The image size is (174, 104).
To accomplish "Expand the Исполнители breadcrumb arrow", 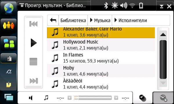I will [x=116, y=20].
